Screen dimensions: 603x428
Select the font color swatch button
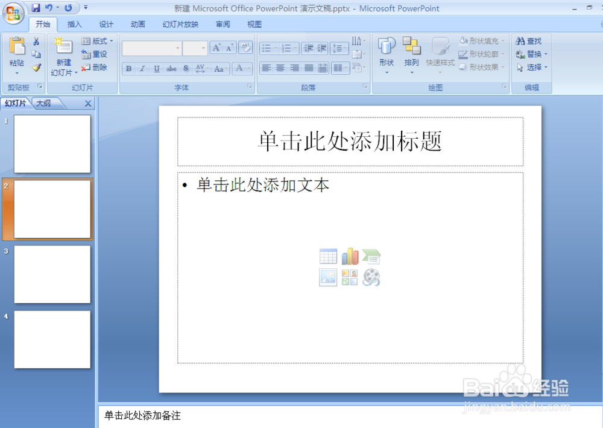pos(241,69)
